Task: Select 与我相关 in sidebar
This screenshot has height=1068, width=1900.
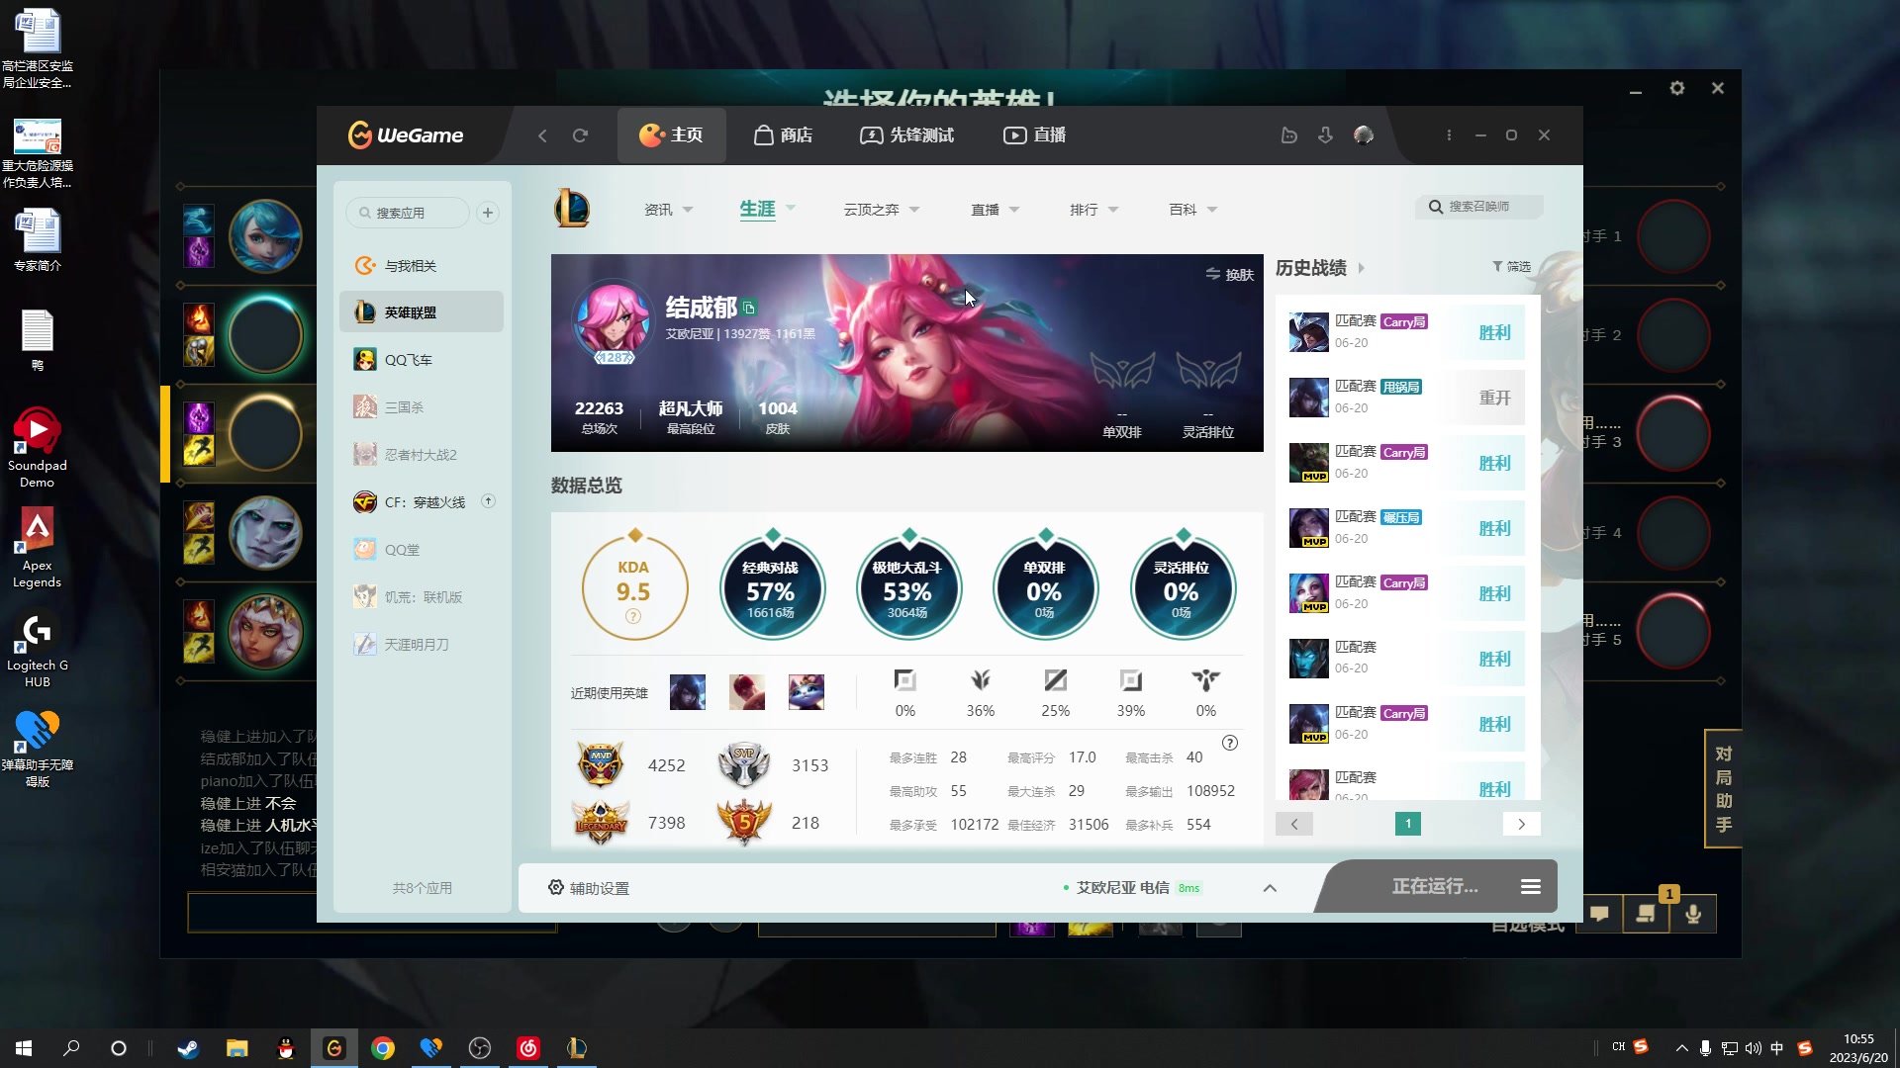Action: 422,266
